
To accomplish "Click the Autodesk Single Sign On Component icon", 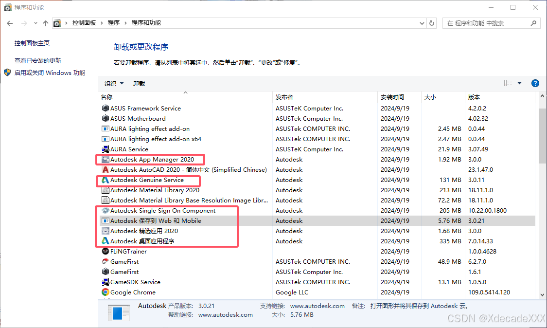I will [105, 211].
